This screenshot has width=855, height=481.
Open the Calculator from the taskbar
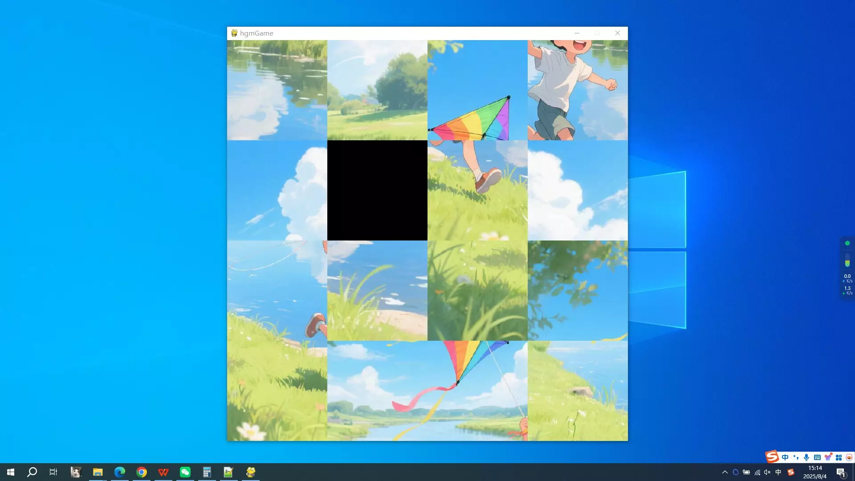(x=207, y=472)
